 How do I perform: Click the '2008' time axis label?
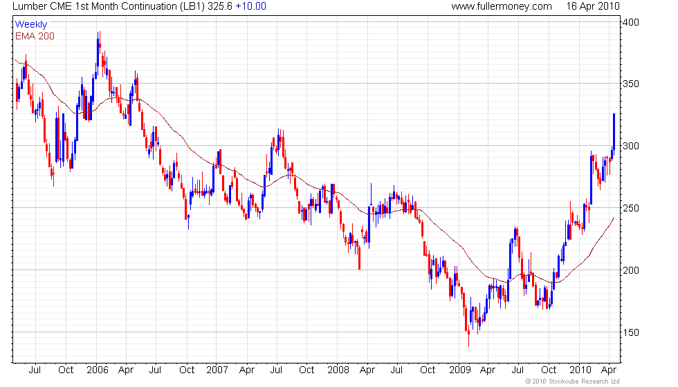[338, 370]
